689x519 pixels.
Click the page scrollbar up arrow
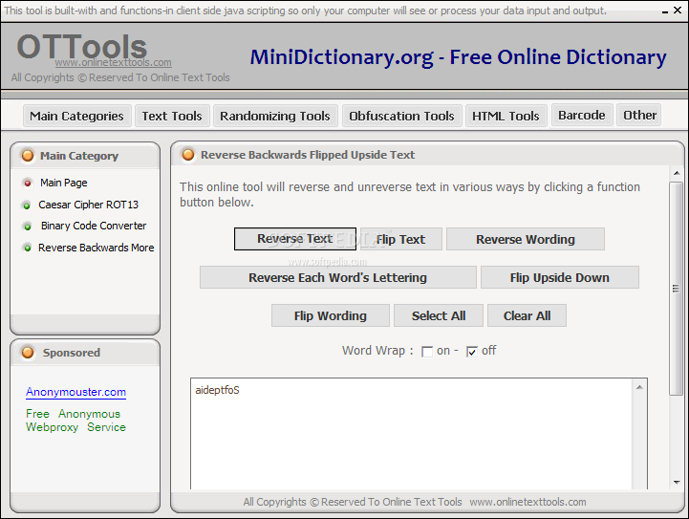pyautogui.click(x=677, y=173)
